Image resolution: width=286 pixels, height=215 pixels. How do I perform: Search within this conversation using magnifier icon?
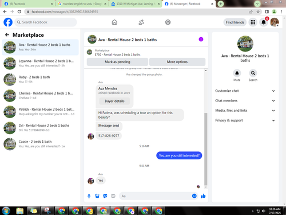tap(253, 73)
